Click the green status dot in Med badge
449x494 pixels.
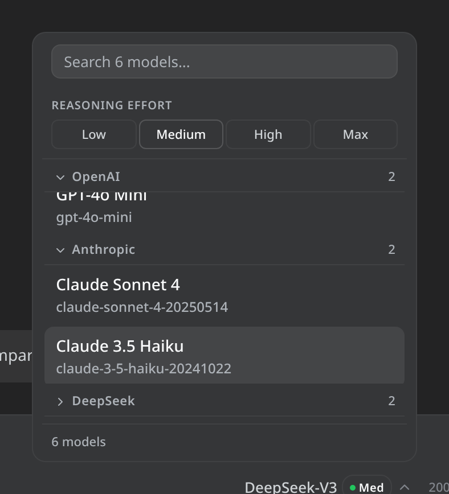(x=353, y=488)
